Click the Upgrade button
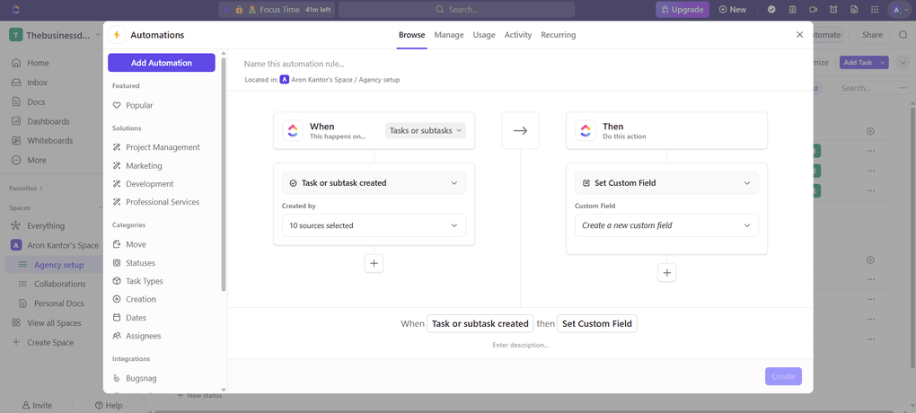The width and height of the screenshot is (916, 413). [x=683, y=9]
